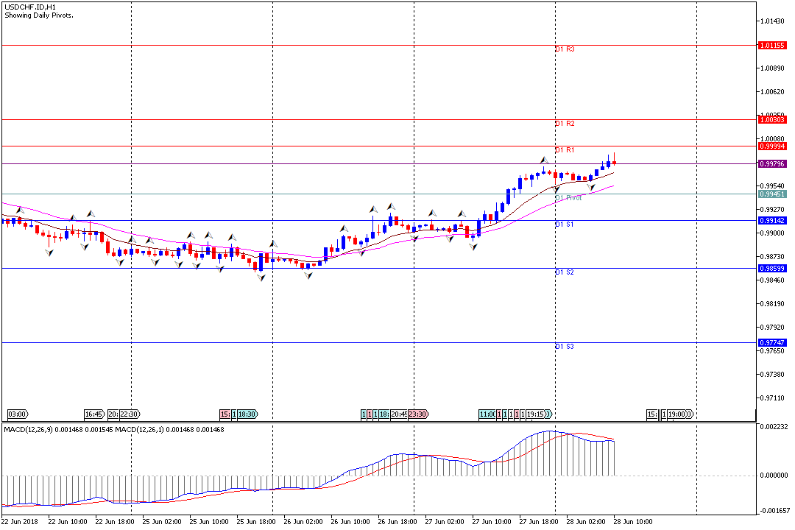Click the blue 0.99142 price tag
This screenshot has width=795, height=530.
click(x=772, y=221)
